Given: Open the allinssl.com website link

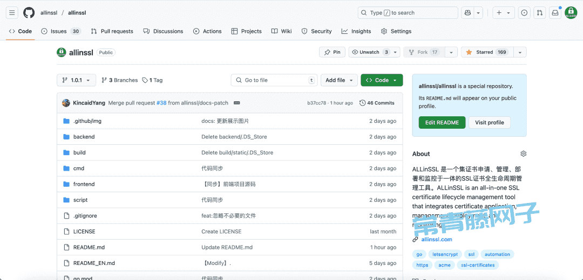Looking at the screenshot, I should click(x=437, y=239).
